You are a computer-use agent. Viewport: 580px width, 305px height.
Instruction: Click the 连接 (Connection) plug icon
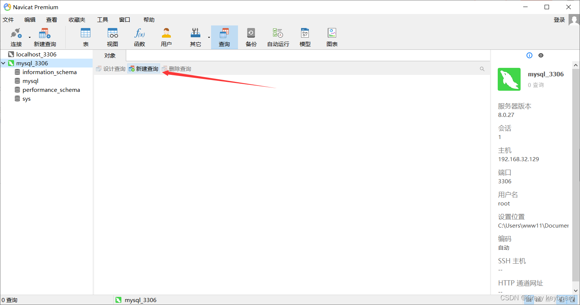pos(16,34)
